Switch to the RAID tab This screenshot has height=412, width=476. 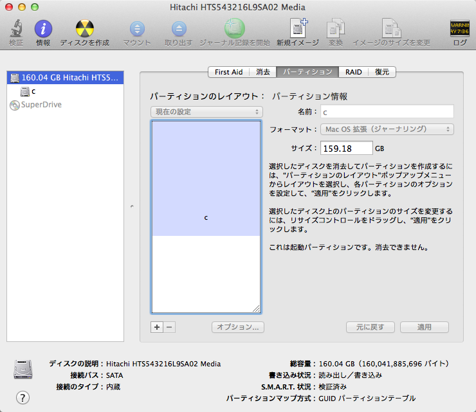pyautogui.click(x=353, y=72)
